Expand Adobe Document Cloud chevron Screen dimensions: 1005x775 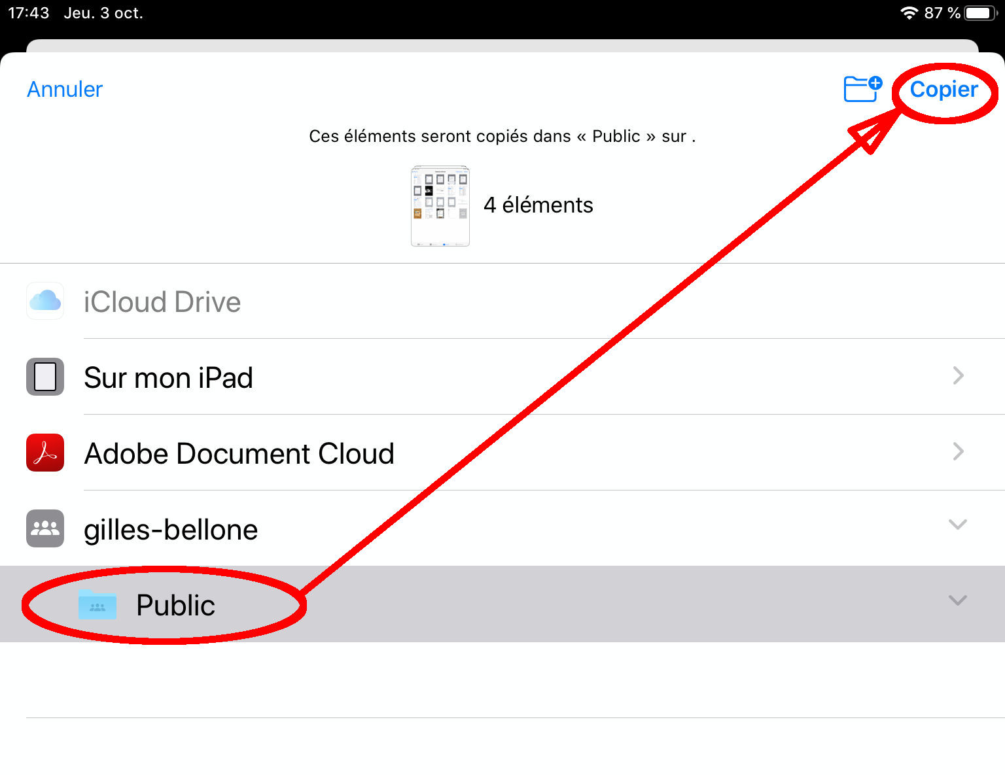click(x=958, y=451)
